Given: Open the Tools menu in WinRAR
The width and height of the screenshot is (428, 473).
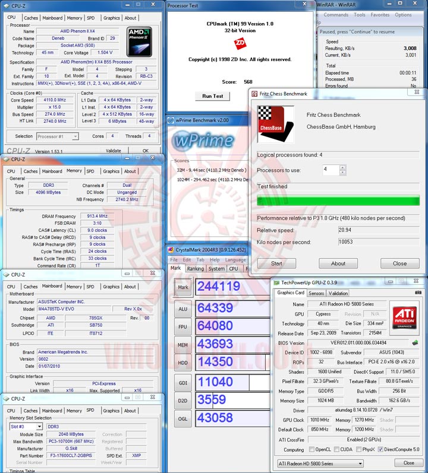Looking at the screenshot, I should pos(360,15).
